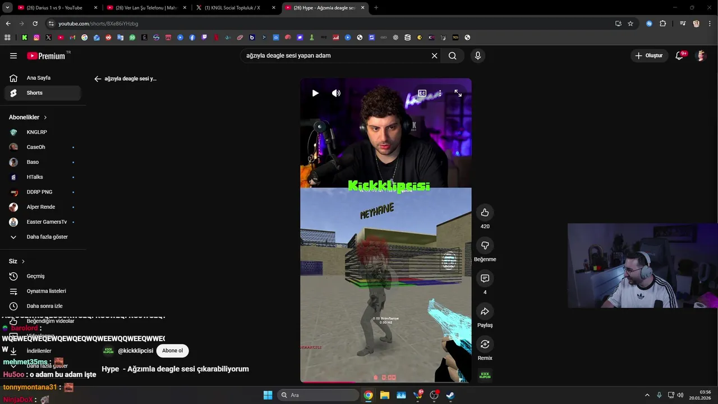Click taskbar Ara search box
The width and height of the screenshot is (718, 404).
point(317,395)
